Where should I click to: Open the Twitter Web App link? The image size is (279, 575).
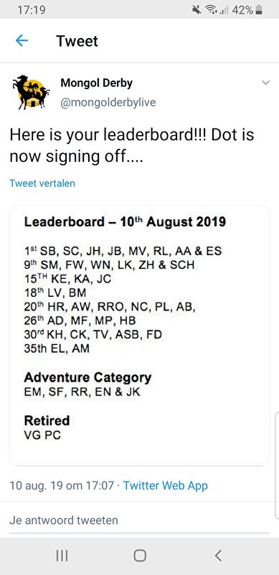pos(166,486)
